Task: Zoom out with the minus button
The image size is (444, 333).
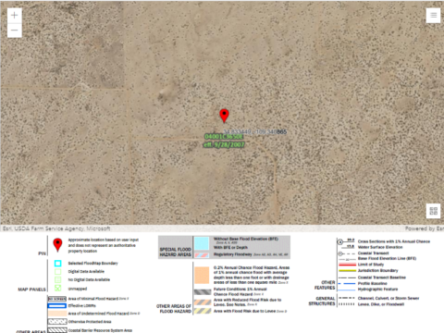Action: (x=15, y=31)
